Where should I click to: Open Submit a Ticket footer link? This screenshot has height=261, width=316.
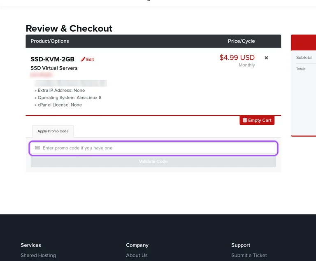click(249, 255)
